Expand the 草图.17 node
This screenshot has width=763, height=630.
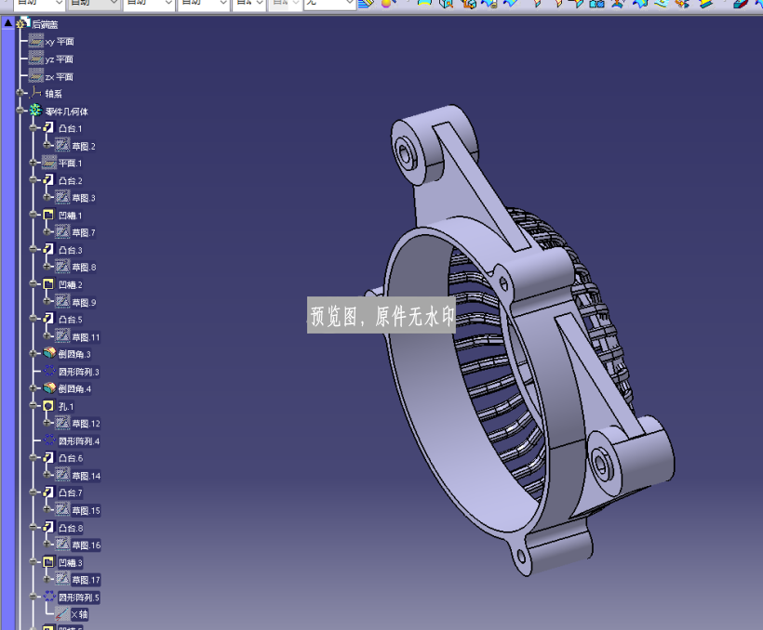[x=47, y=579]
